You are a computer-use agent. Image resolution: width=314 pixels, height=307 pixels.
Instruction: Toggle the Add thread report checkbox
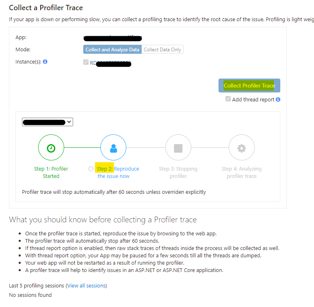pyautogui.click(x=228, y=99)
